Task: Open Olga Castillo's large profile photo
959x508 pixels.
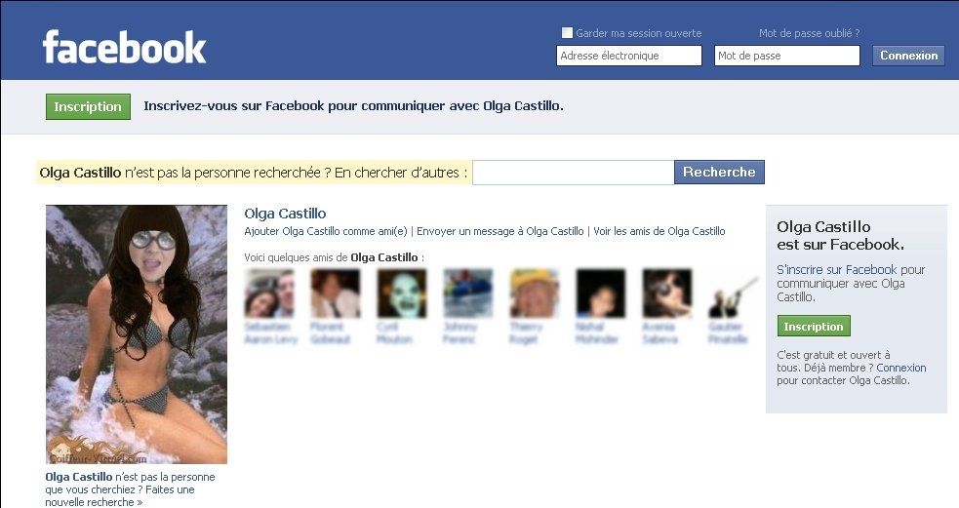Action: point(137,334)
